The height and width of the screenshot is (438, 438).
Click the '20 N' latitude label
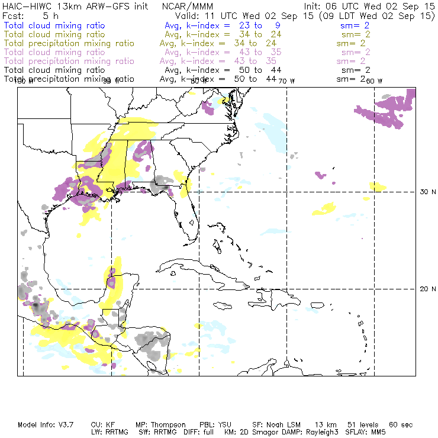tap(428, 289)
